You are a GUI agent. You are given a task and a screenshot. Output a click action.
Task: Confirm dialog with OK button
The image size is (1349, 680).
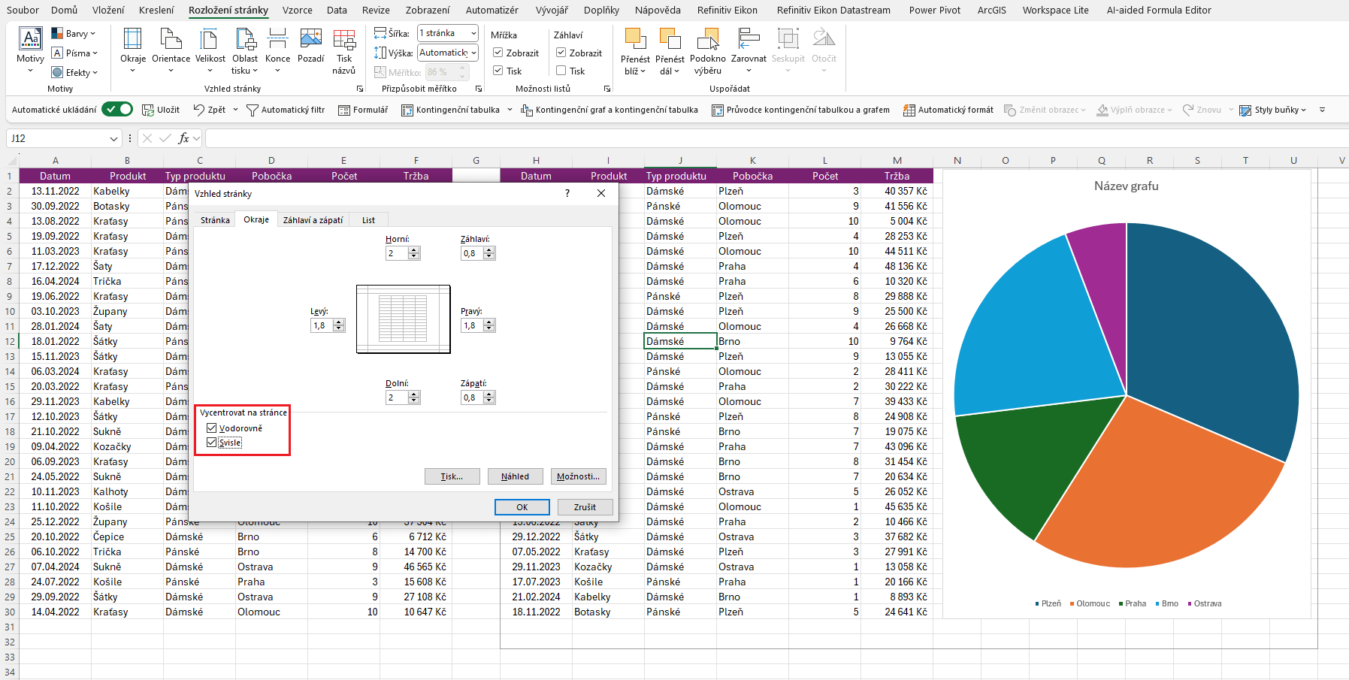click(522, 507)
